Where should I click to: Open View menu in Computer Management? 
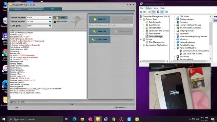point(156,8)
